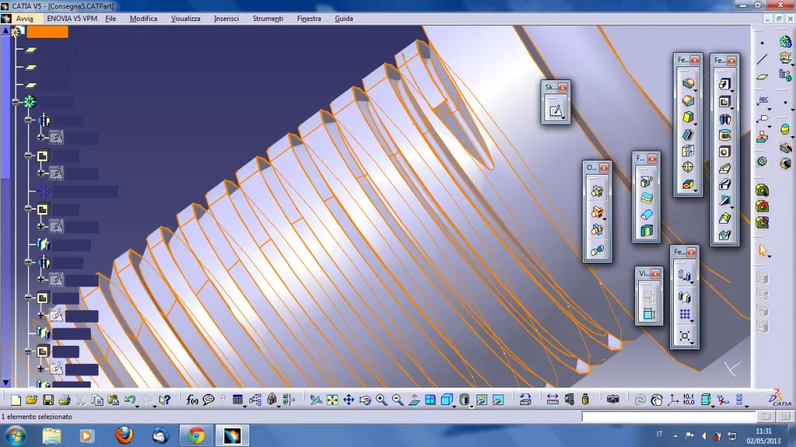Select the Remove Lump operation
Viewport: 796px width, 447px height.
tap(597, 250)
